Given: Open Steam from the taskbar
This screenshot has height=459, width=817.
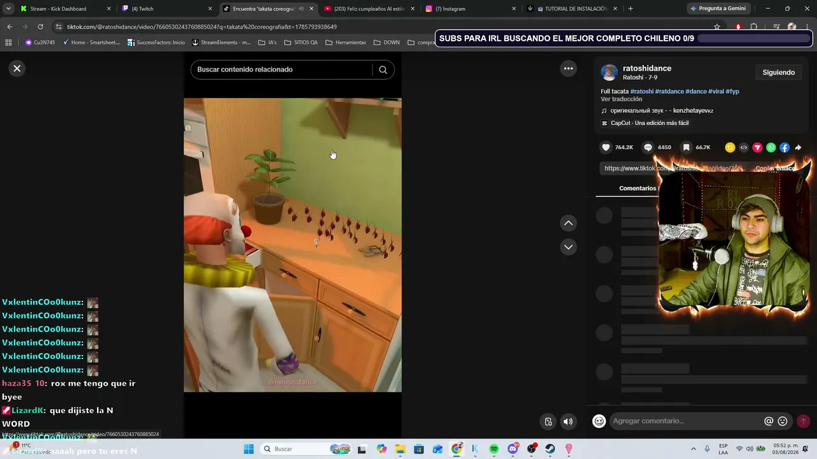Looking at the screenshot, I should (550, 449).
